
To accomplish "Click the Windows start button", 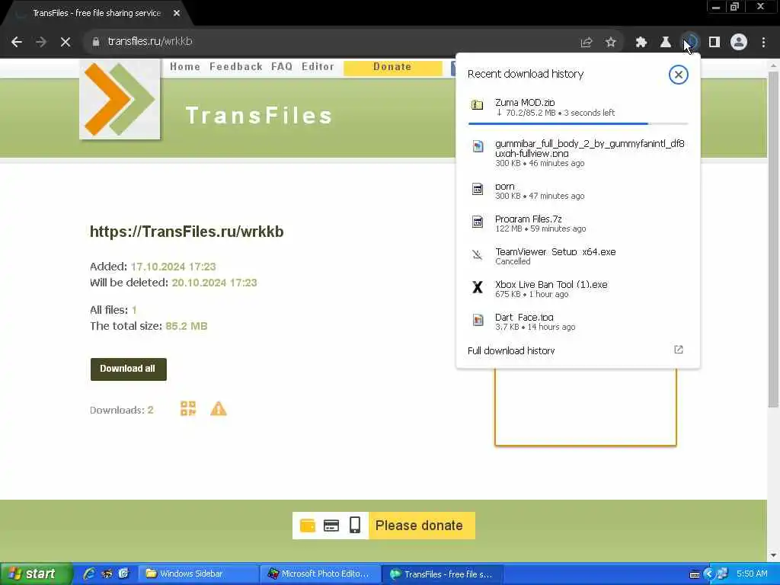I will click(x=36, y=574).
